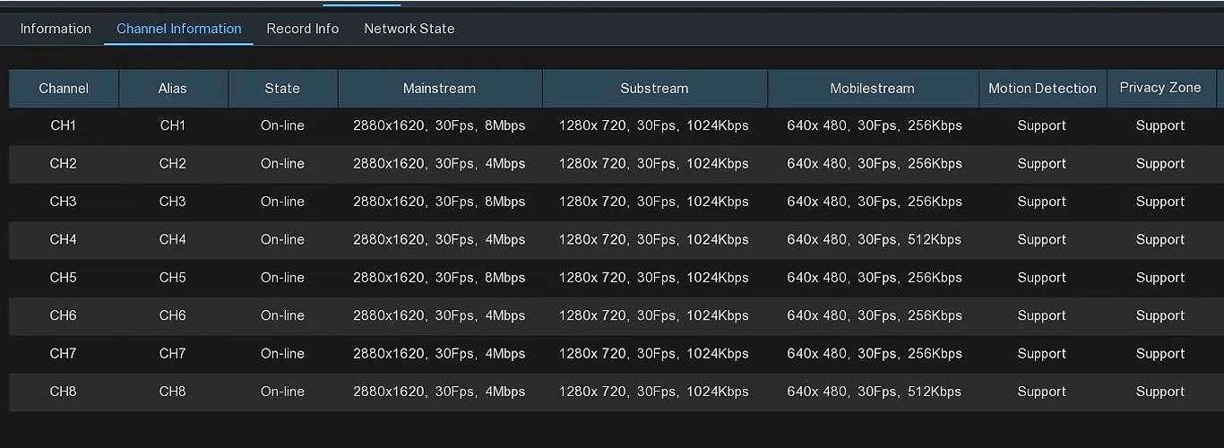Click the Privacy Zone column header
The image size is (1224, 448).
pos(1160,88)
